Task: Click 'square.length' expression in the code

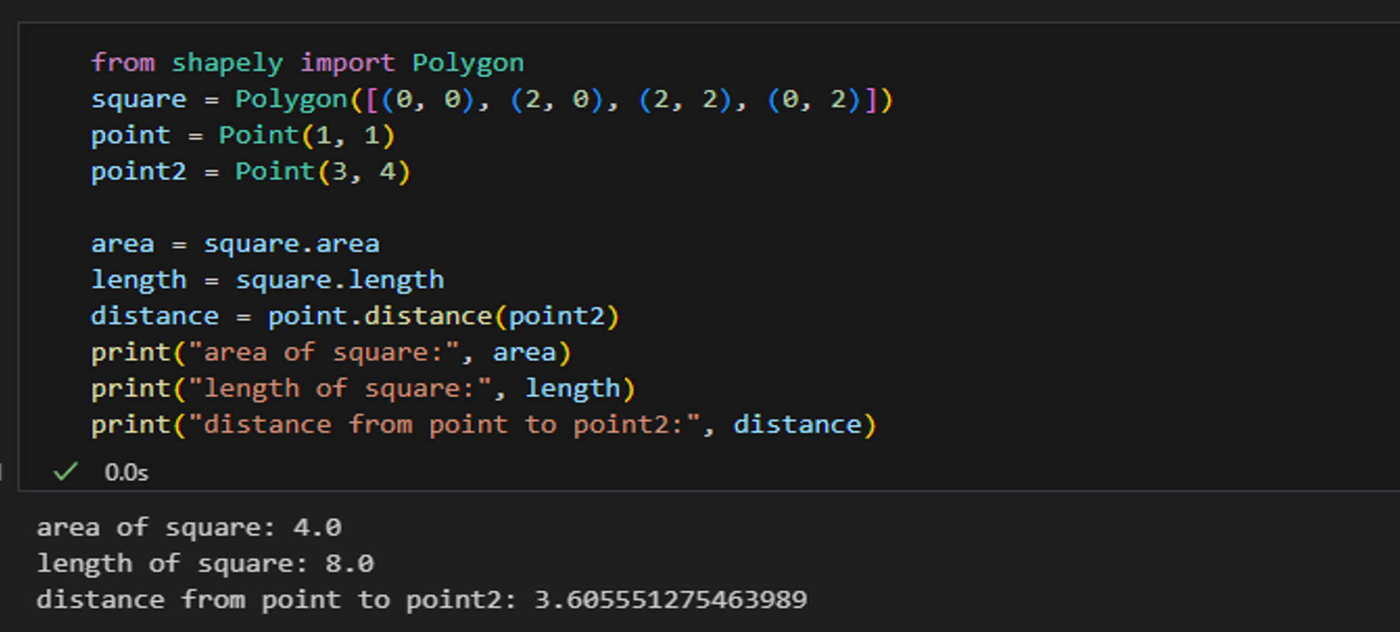Action: tap(339, 280)
